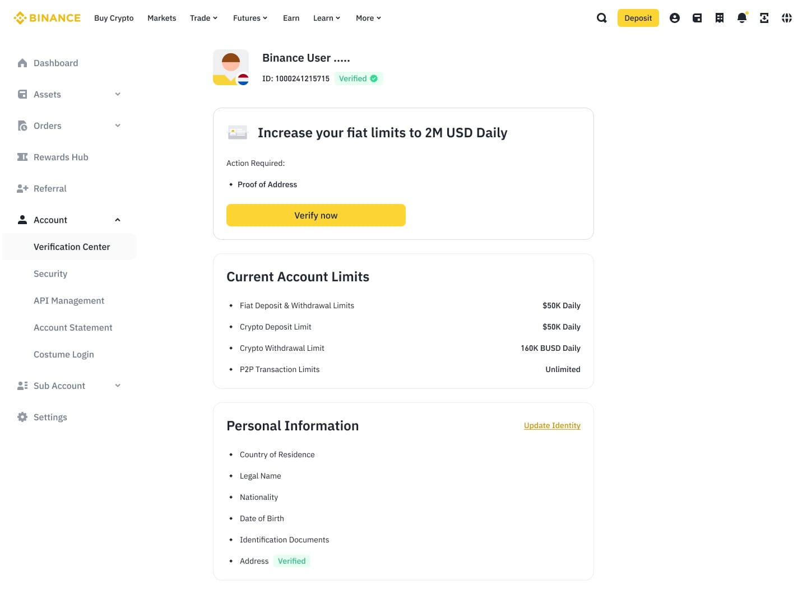Click the search magnifier icon

pyautogui.click(x=602, y=18)
